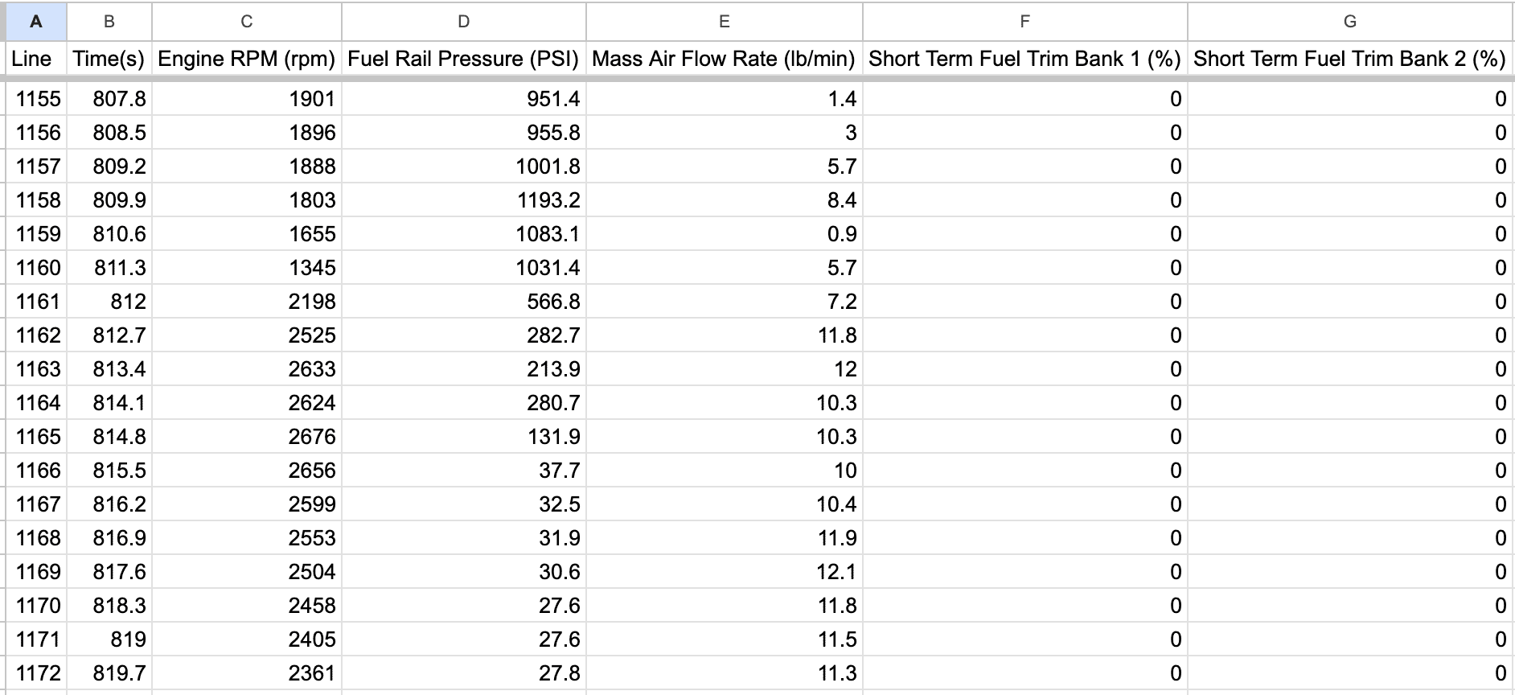This screenshot has width=1515, height=695.
Task: Select column A header
Action: pyautogui.click(x=36, y=22)
